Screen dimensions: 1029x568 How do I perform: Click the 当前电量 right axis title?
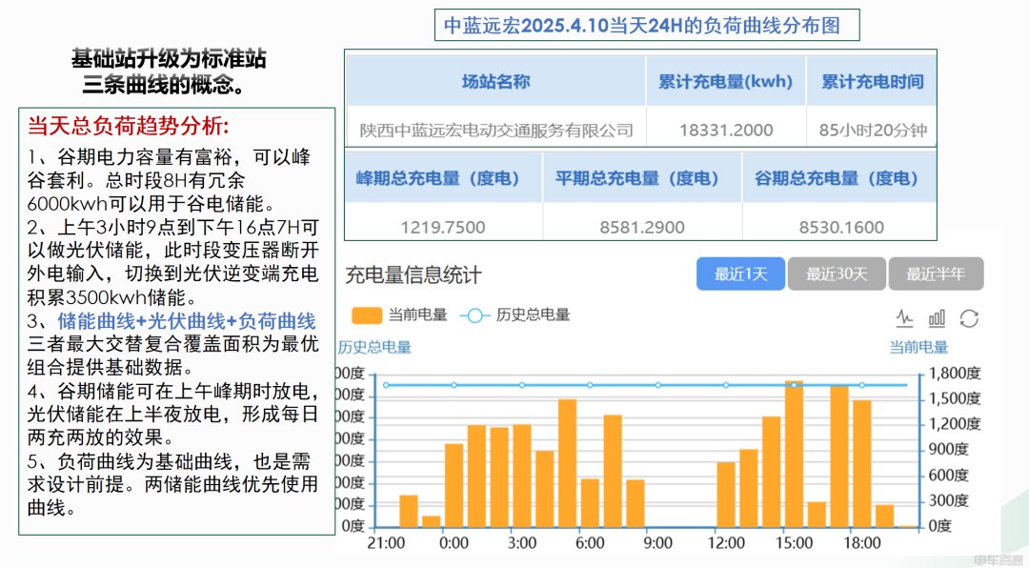pyautogui.click(x=918, y=347)
